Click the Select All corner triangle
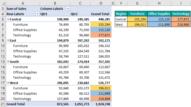Screen dimensions: 191x107 [x=3, y=3]
